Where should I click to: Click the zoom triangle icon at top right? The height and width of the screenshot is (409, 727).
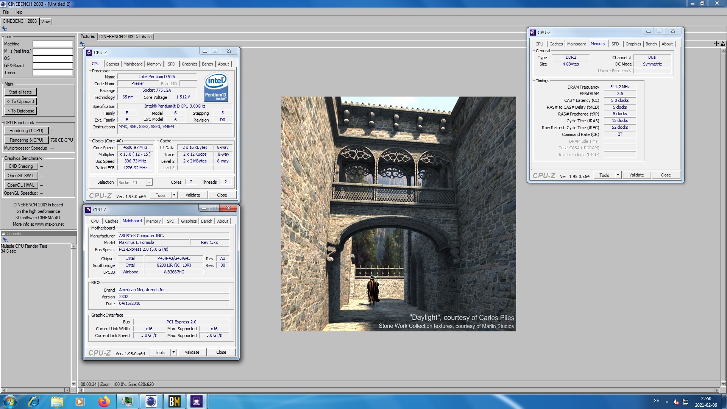tap(723, 44)
